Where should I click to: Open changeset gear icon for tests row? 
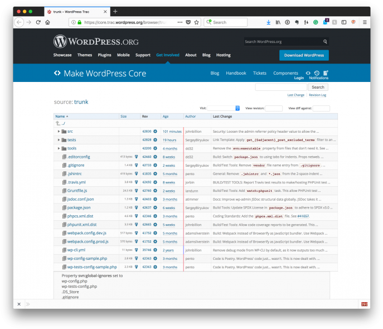point(155,140)
